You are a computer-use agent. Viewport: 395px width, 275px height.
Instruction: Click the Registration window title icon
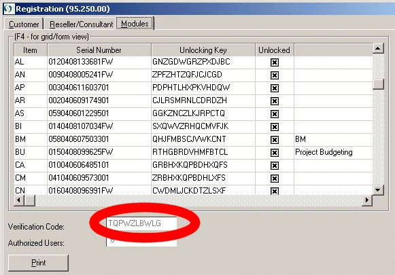tap(9, 9)
